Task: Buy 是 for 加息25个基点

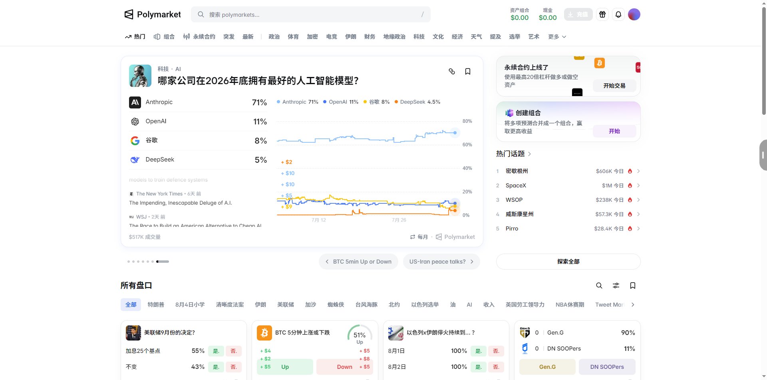Action: 216,351
